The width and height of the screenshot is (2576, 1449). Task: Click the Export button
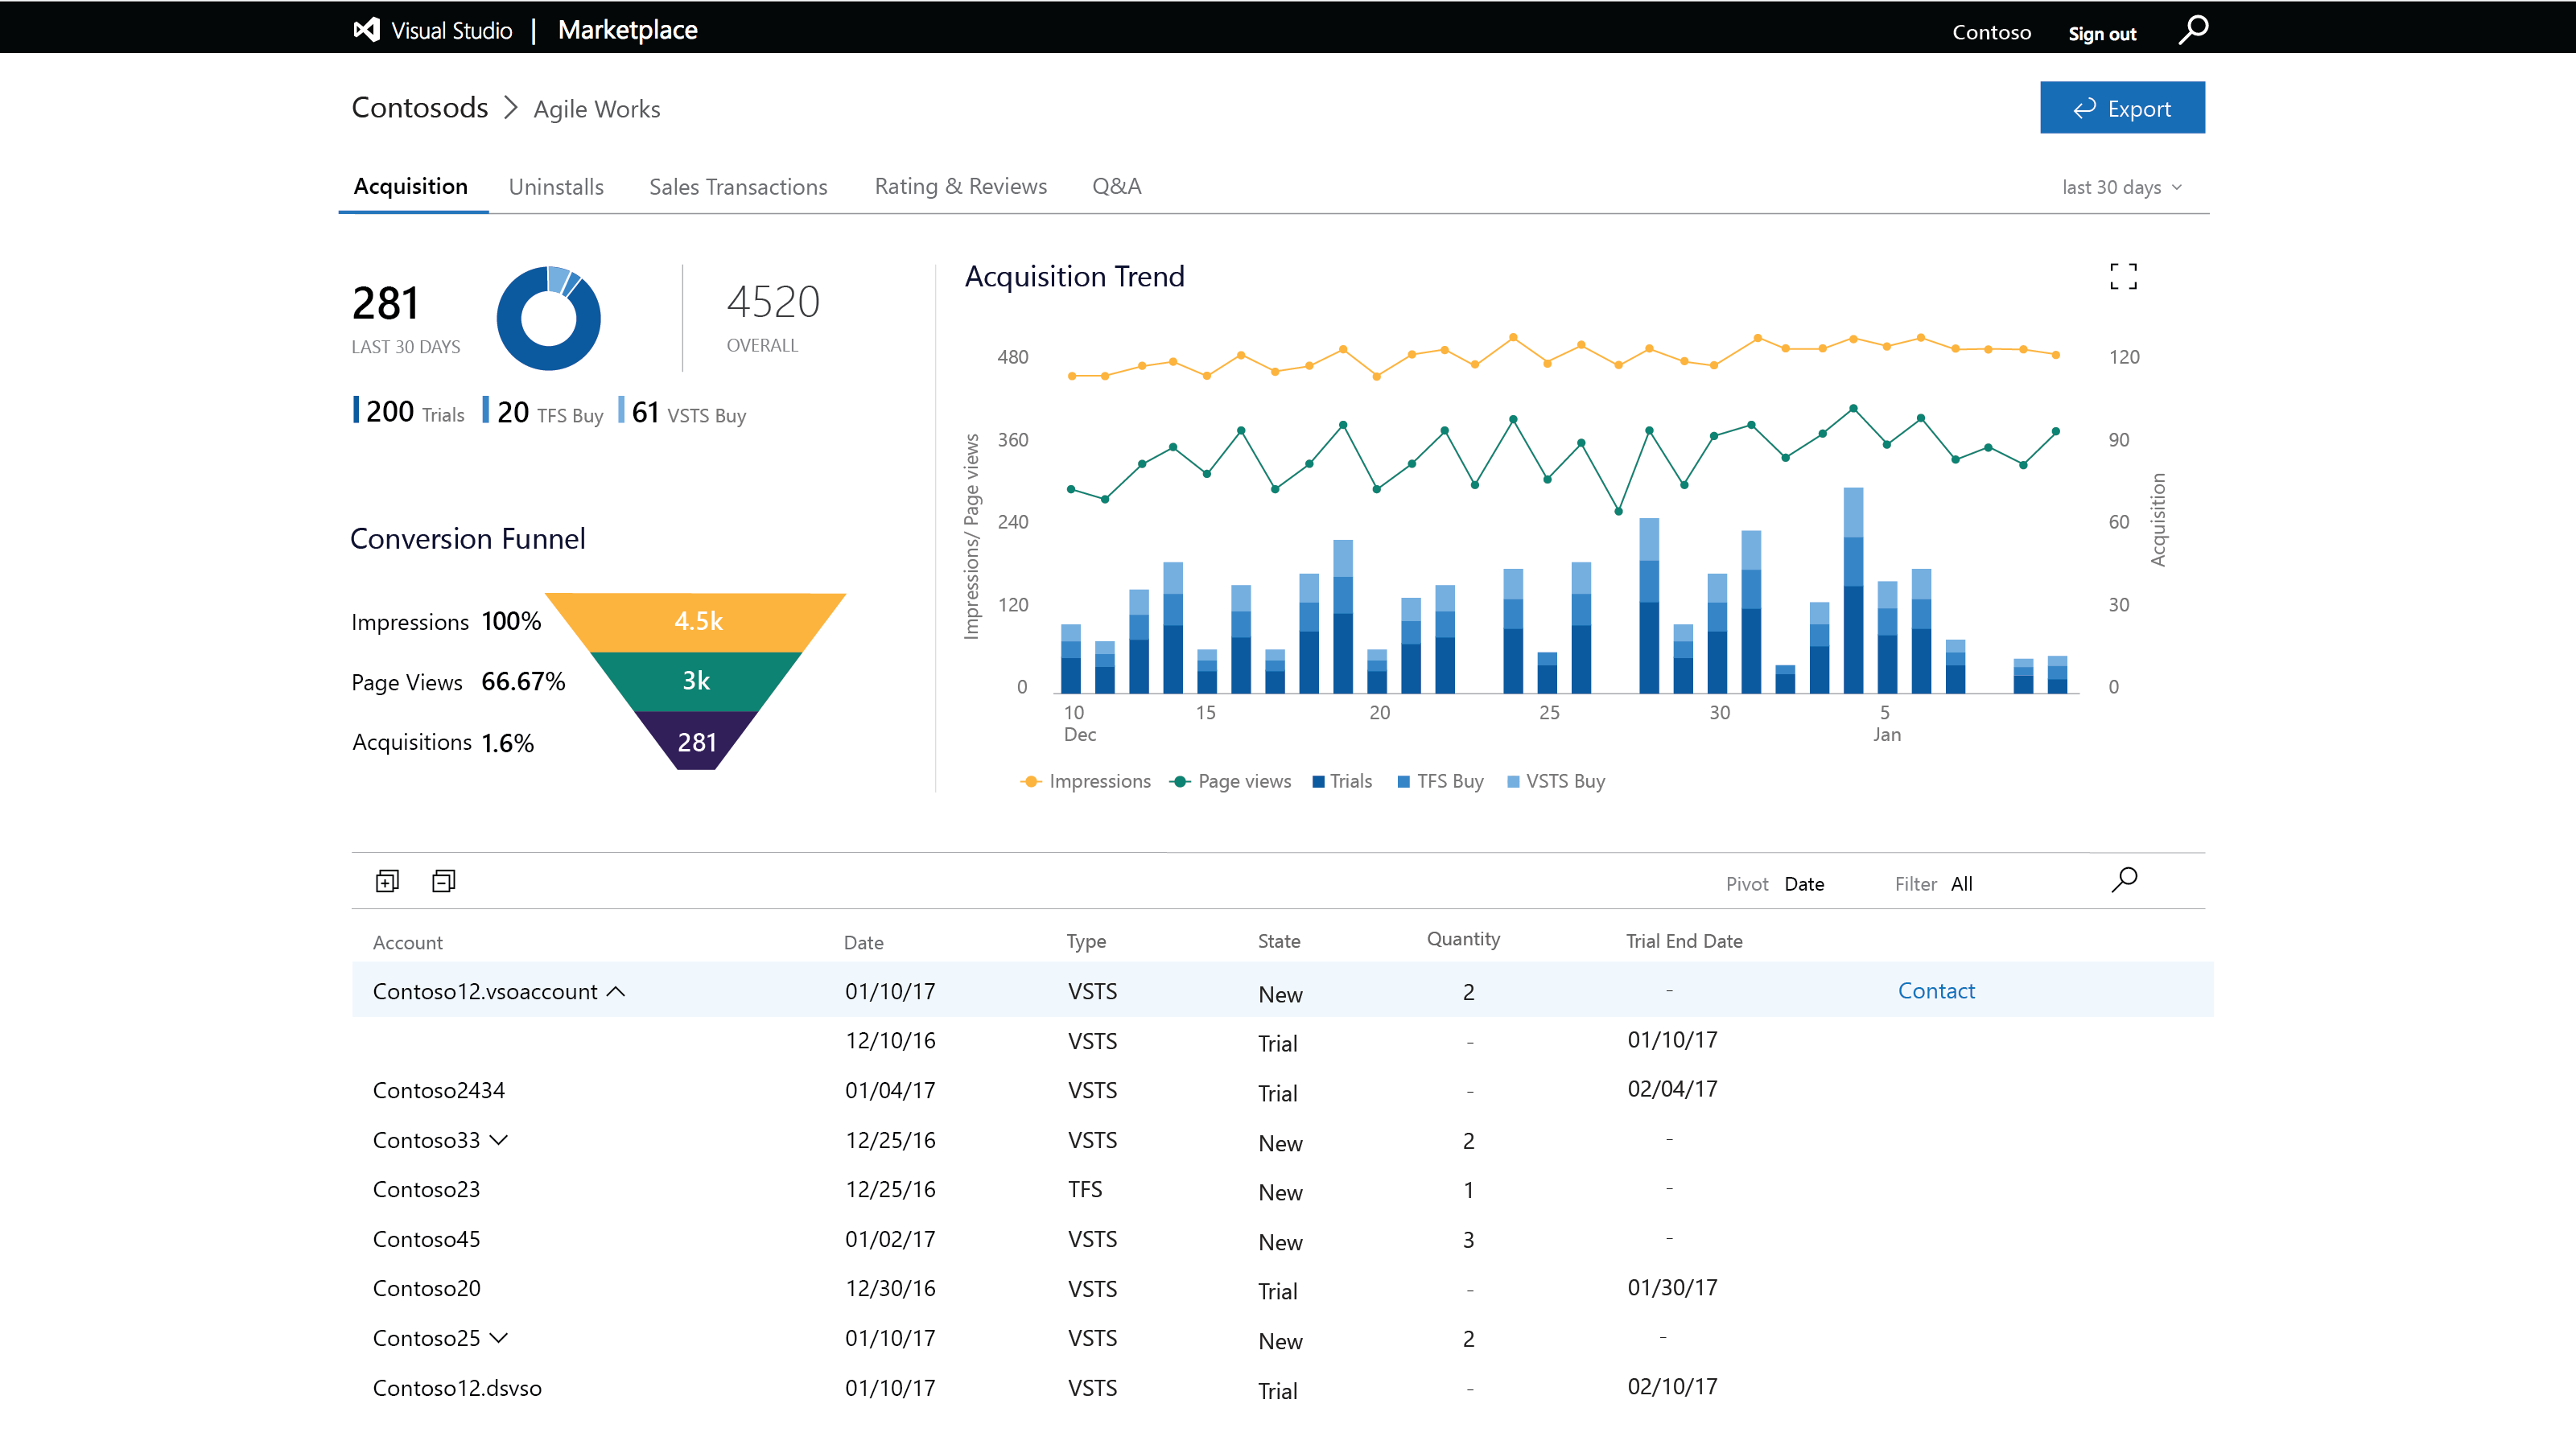(2122, 107)
